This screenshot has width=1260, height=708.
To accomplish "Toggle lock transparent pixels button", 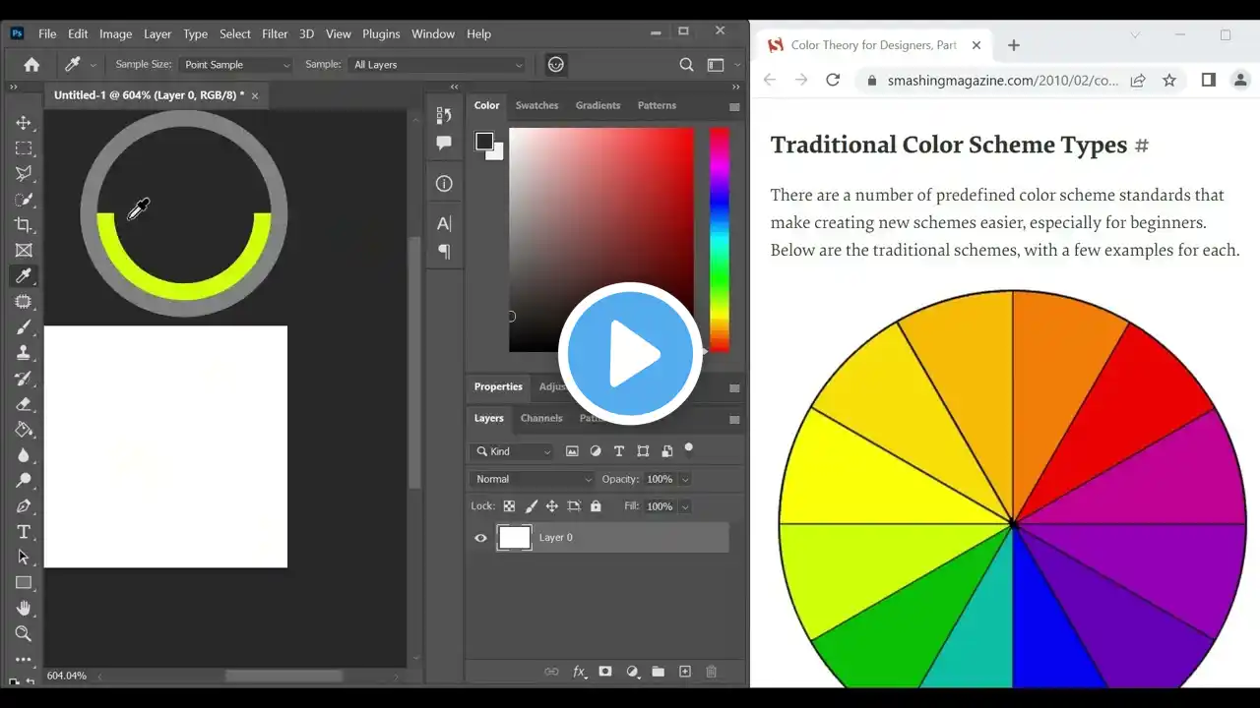I will click(x=509, y=506).
